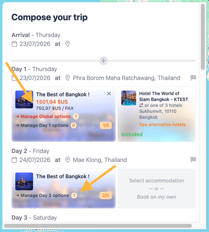Click the Day 2 calendar icon
The height and width of the screenshot is (232, 209).
pos(14,160)
